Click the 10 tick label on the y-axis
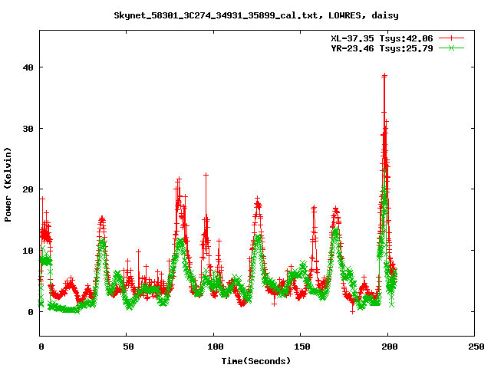This screenshot has width=491, height=368. (x=28, y=251)
